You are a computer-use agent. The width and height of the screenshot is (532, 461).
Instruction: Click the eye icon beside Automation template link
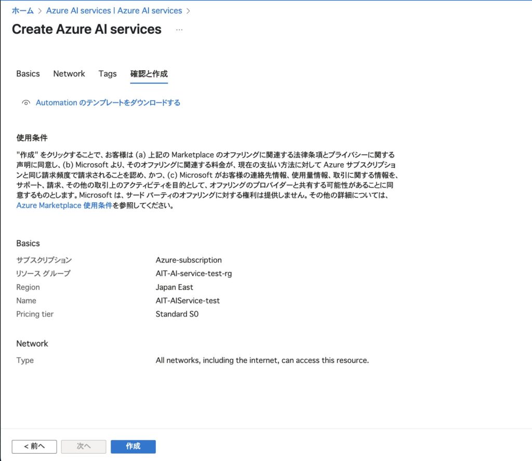[26, 102]
